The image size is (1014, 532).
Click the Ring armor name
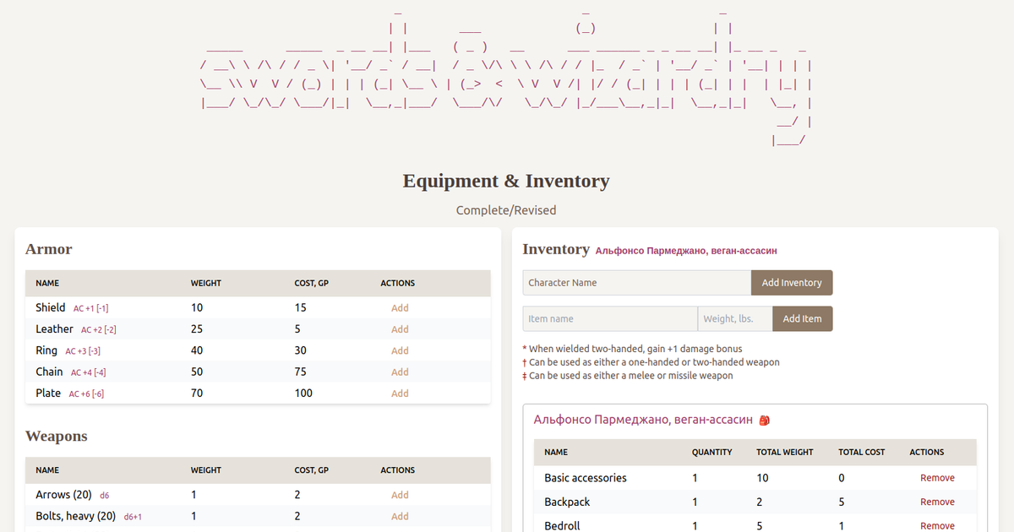(x=46, y=350)
